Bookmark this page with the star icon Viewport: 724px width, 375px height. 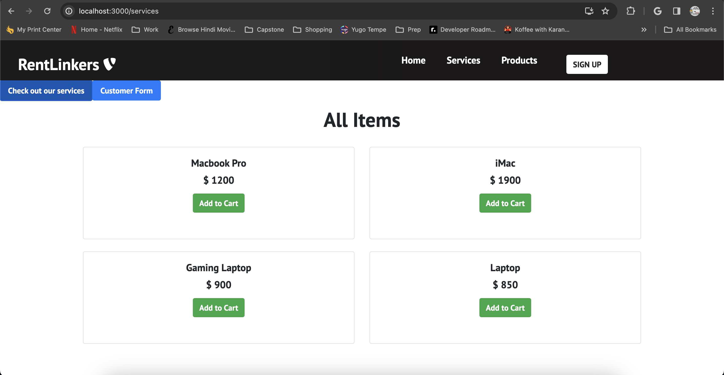coord(605,11)
